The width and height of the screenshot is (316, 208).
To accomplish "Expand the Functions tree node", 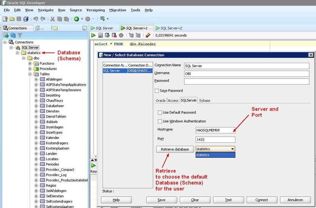I will [x=30, y=63].
